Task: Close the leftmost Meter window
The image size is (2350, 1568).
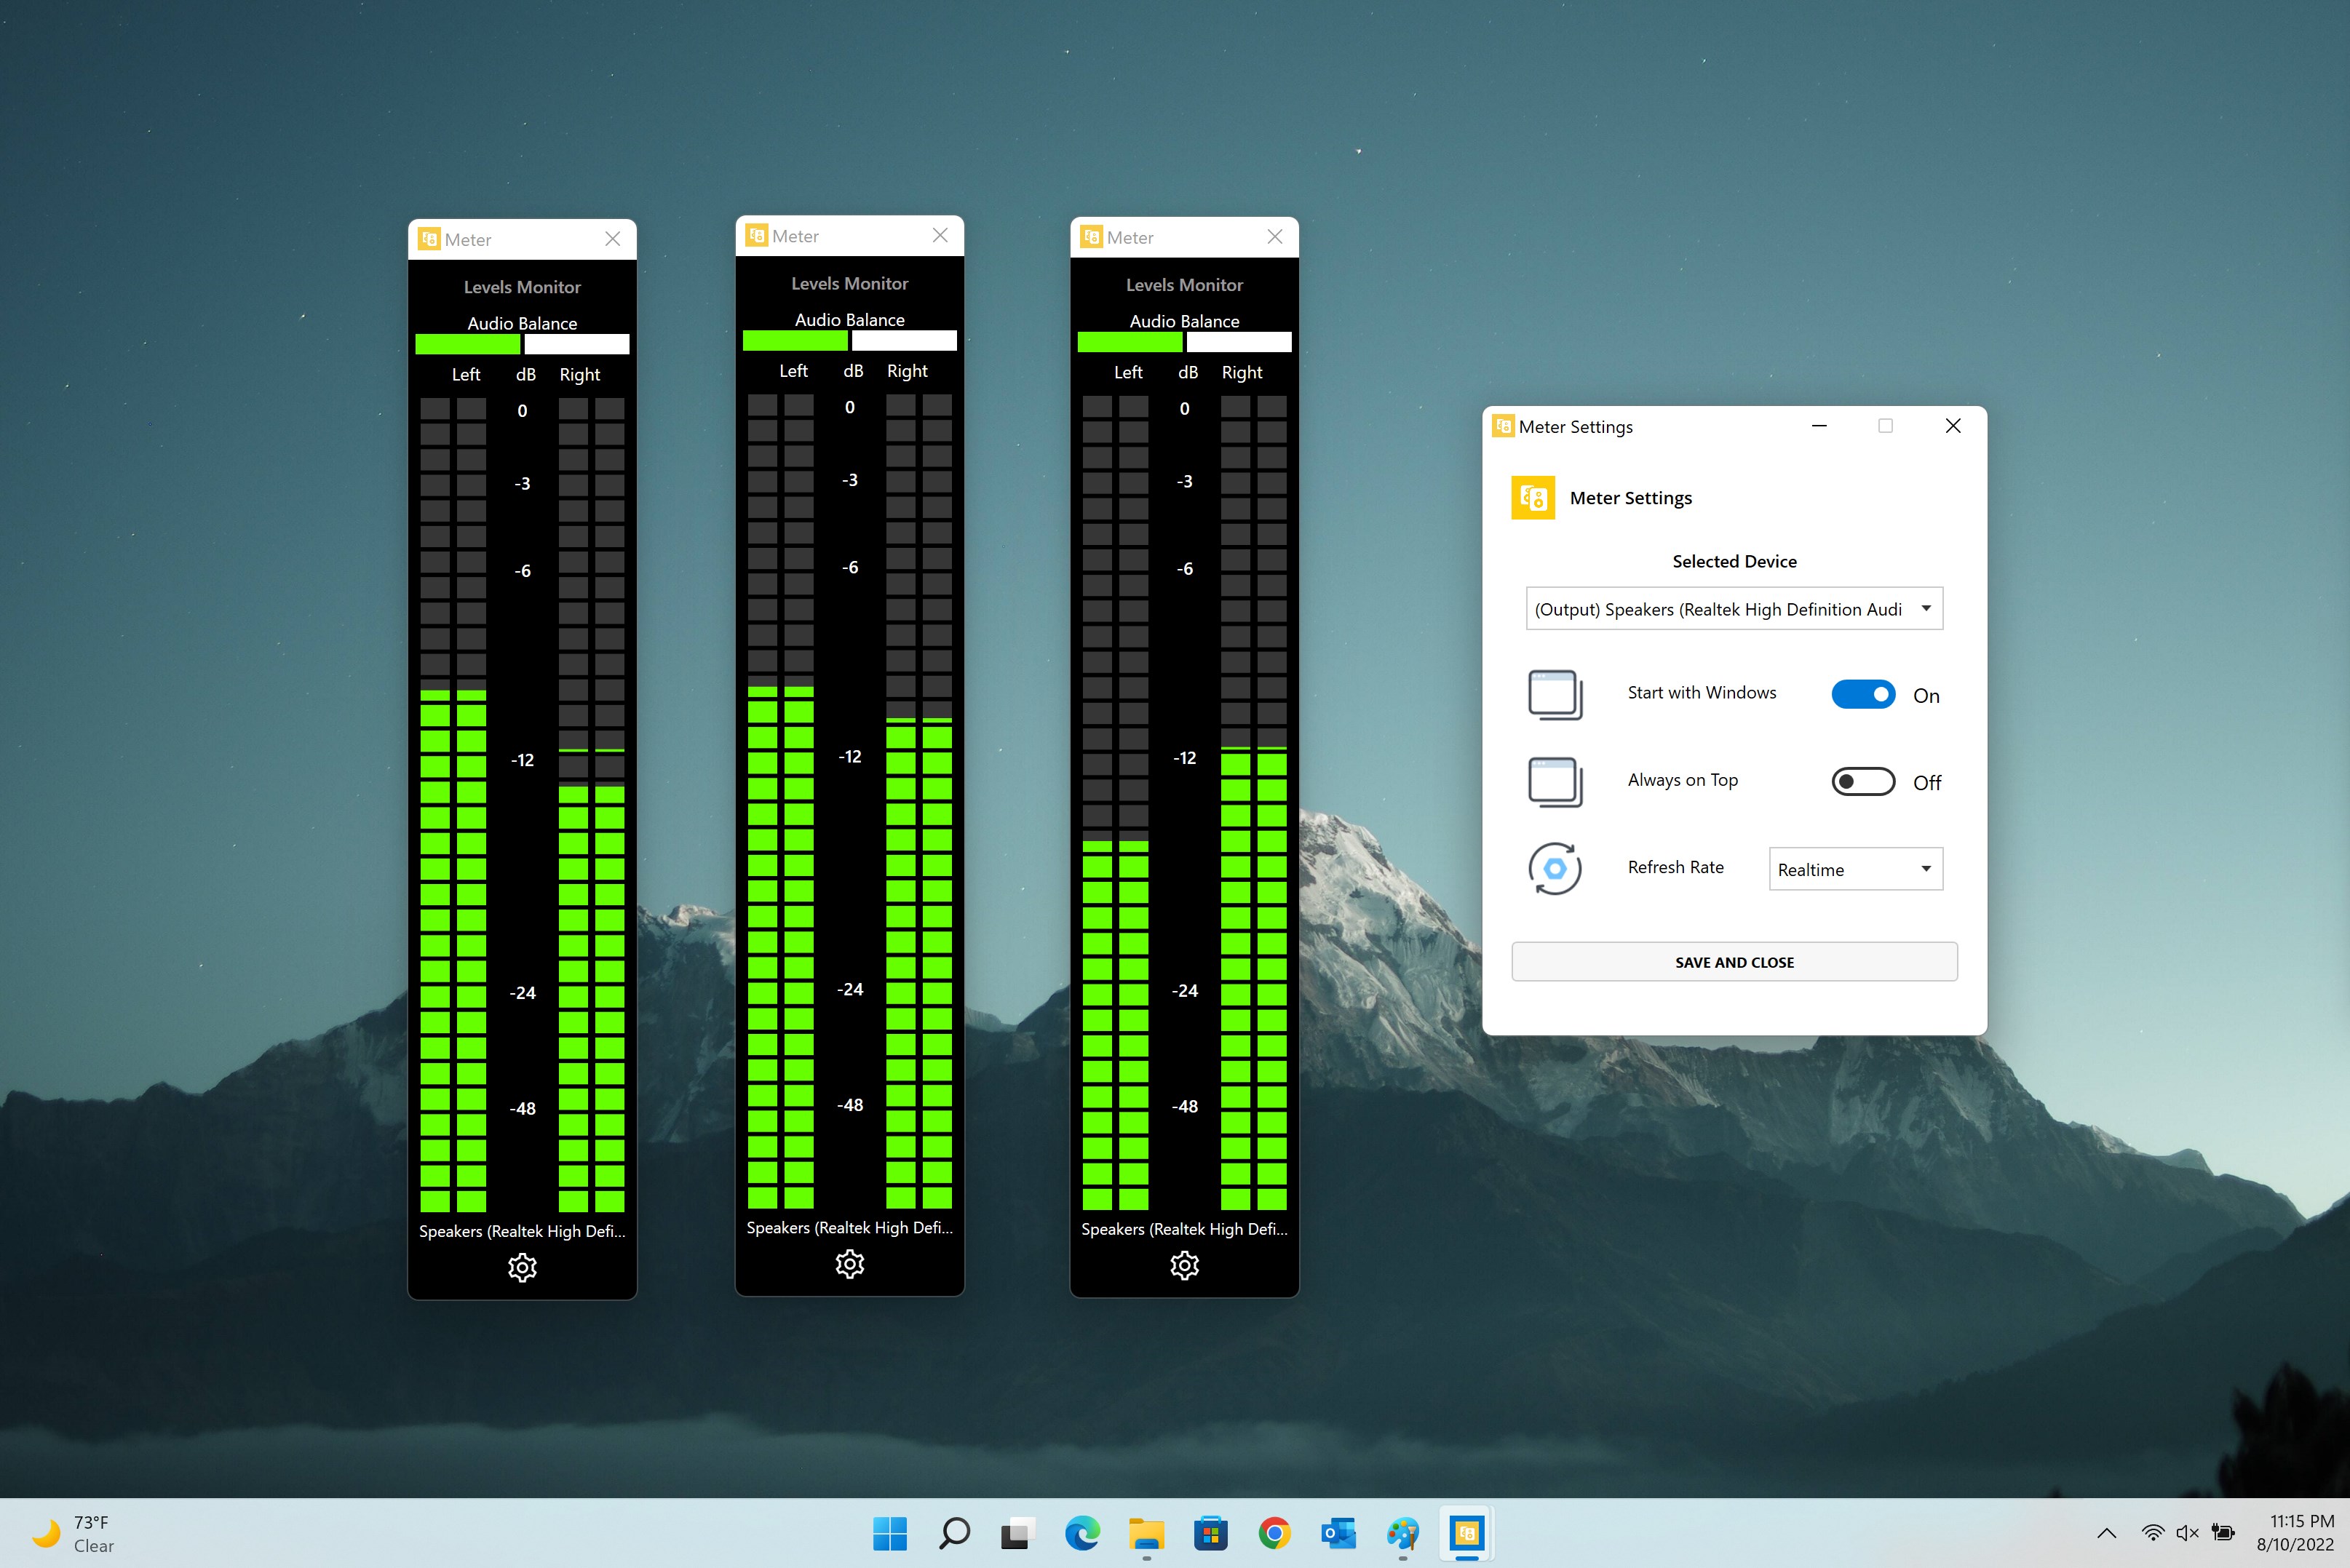Action: pyautogui.click(x=613, y=239)
